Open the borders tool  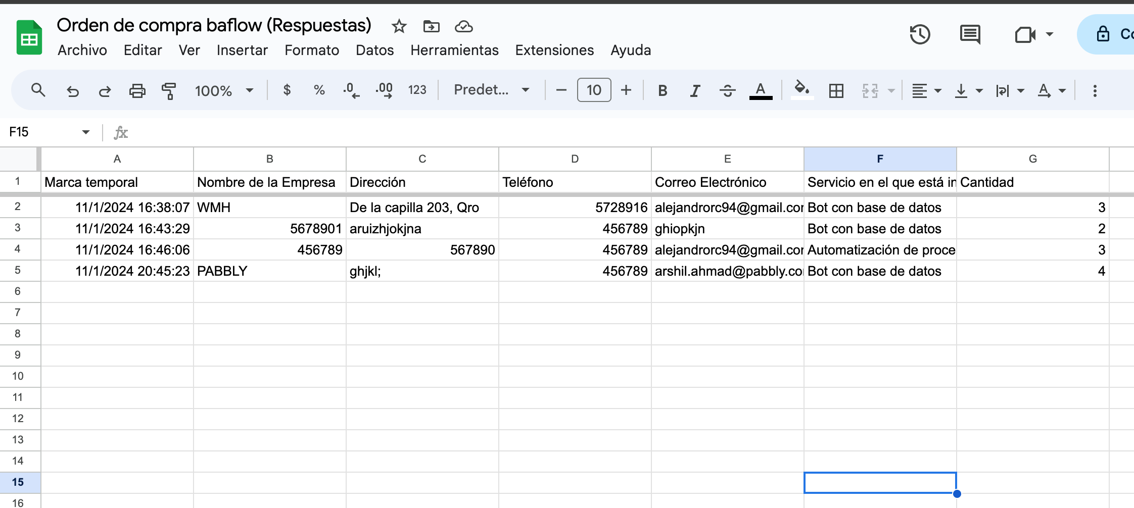pyautogui.click(x=836, y=91)
